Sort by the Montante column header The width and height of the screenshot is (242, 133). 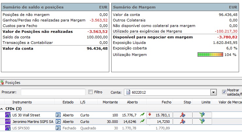coord(110,102)
